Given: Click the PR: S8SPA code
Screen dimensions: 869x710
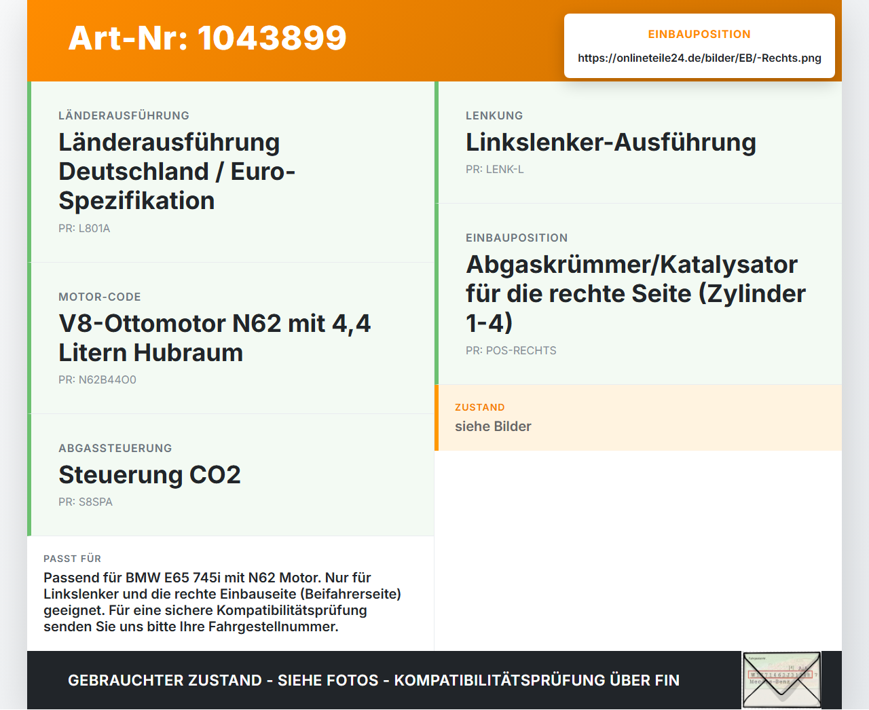Looking at the screenshot, I should [86, 502].
